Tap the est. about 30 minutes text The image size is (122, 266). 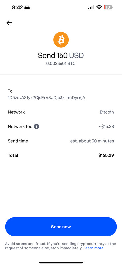92,141
